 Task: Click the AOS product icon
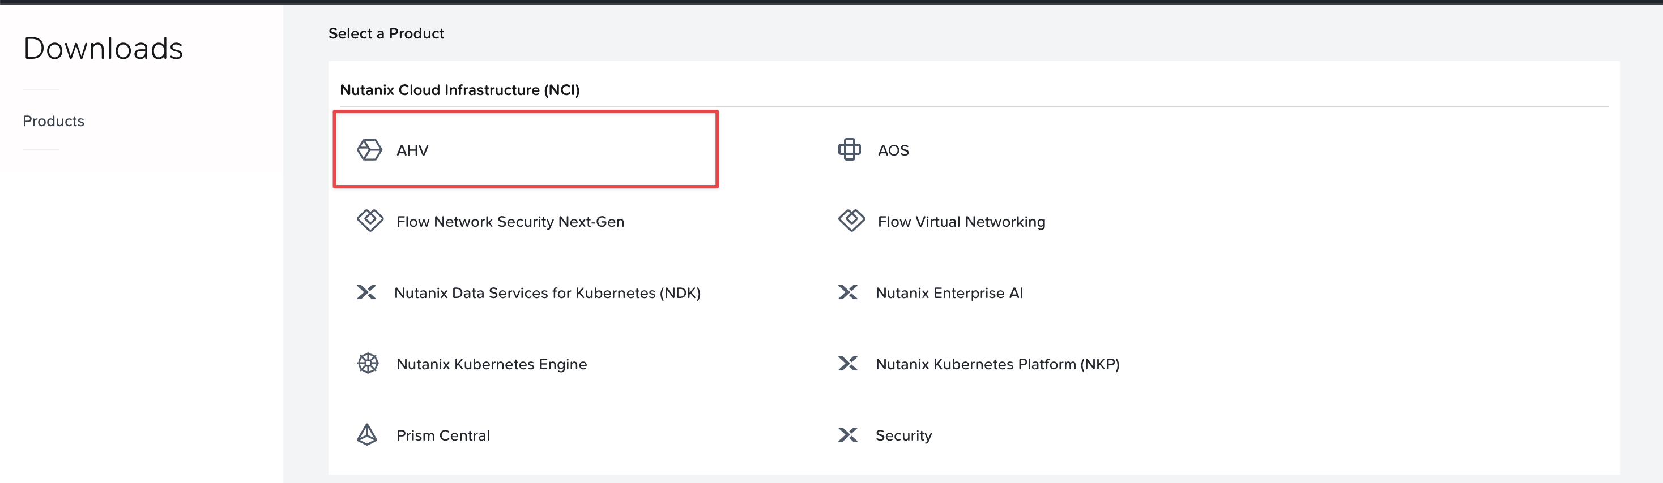point(849,150)
